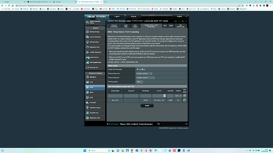Click the Apply button
Screen dimensions: 273x153
pos(147,105)
